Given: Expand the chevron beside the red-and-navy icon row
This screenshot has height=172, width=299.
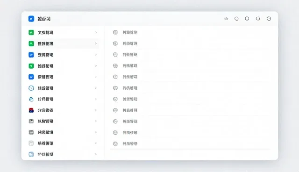Looking at the screenshot, I should coord(96,110).
